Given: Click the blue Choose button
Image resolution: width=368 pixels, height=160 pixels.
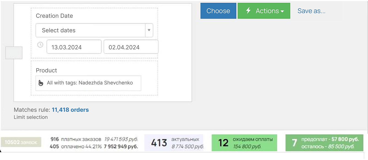Looking at the screenshot, I should [218, 11].
